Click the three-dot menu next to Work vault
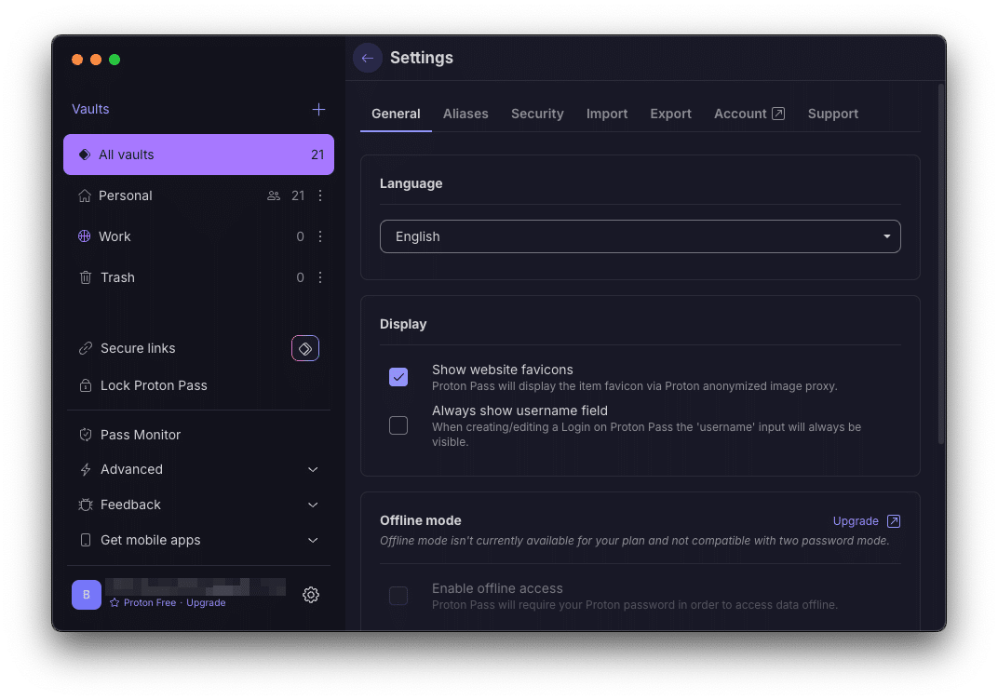Screen dimensions: 998x700 tap(319, 236)
